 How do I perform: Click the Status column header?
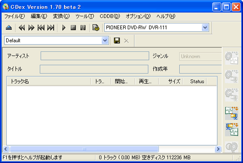(195, 81)
